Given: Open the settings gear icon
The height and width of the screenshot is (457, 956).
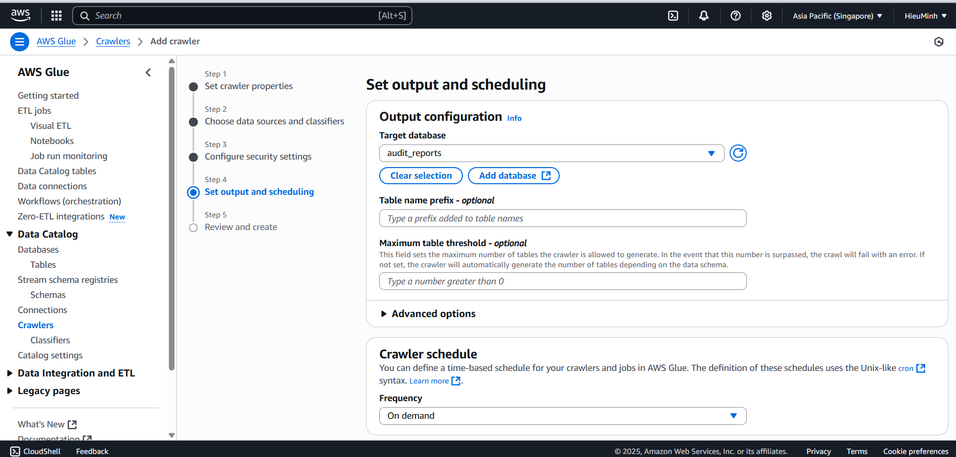Looking at the screenshot, I should 767,16.
